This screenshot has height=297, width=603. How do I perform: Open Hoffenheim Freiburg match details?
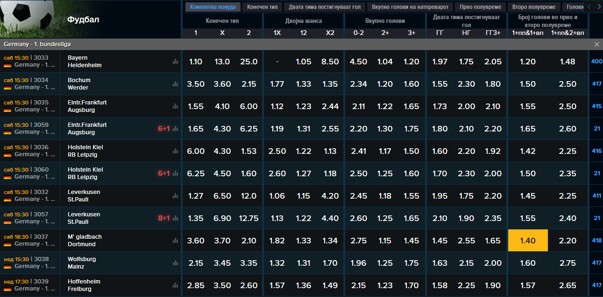click(x=84, y=285)
